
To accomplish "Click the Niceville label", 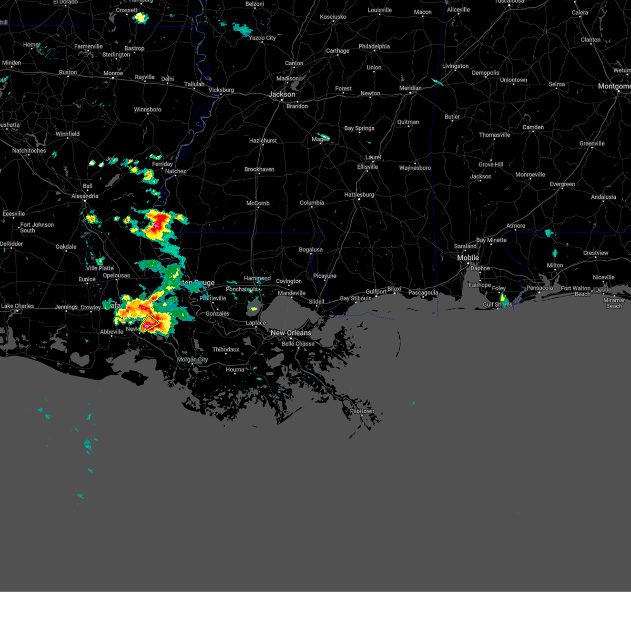I will (604, 277).
